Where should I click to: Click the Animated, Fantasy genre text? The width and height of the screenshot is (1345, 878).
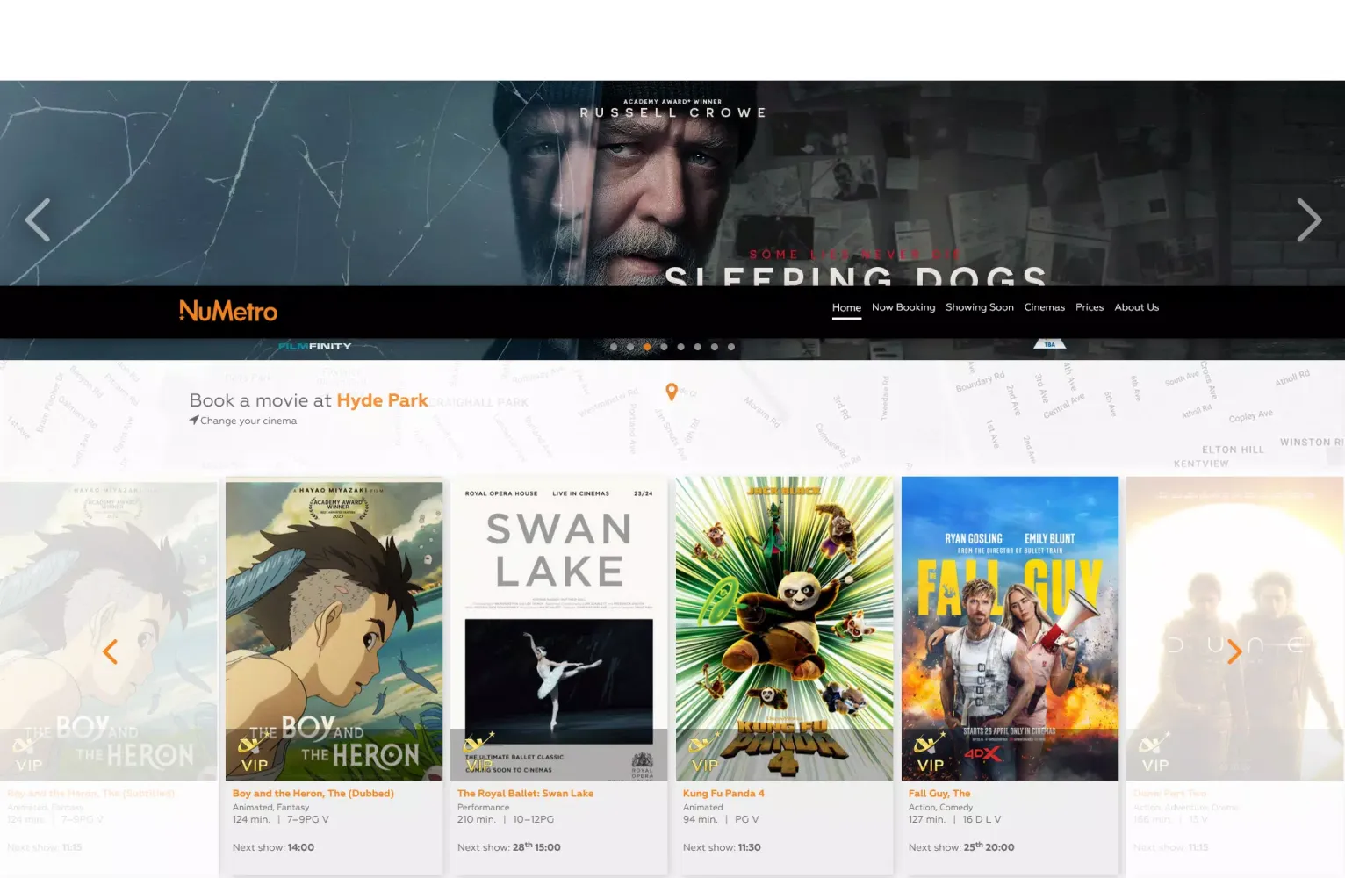(x=270, y=807)
